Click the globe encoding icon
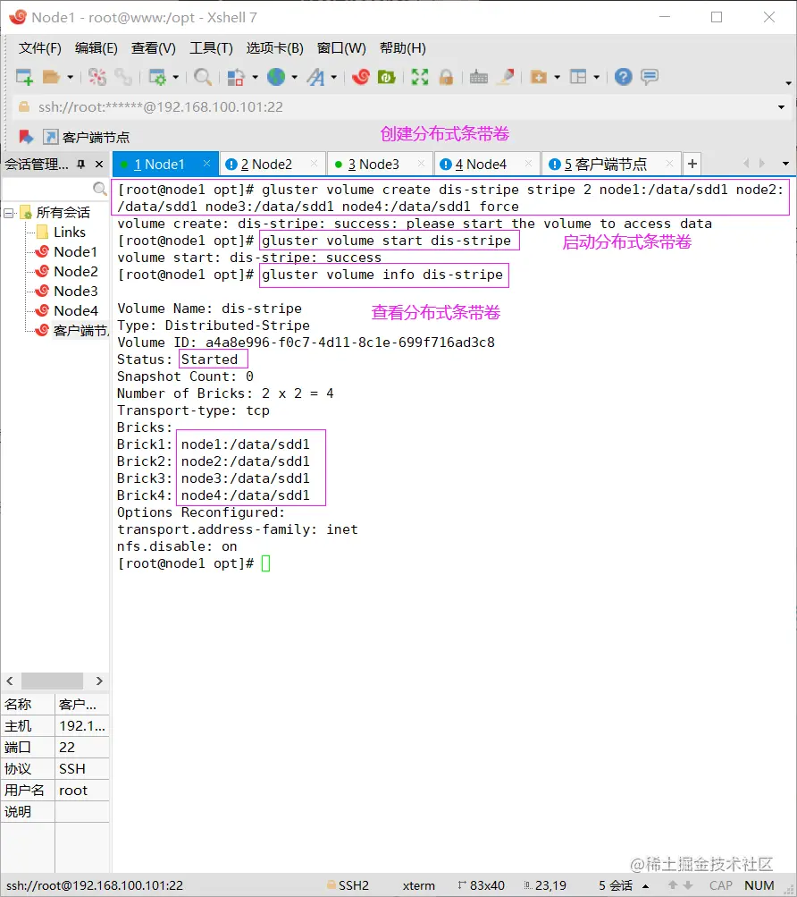Screen dimensions: 797x897 [x=276, y=77]
